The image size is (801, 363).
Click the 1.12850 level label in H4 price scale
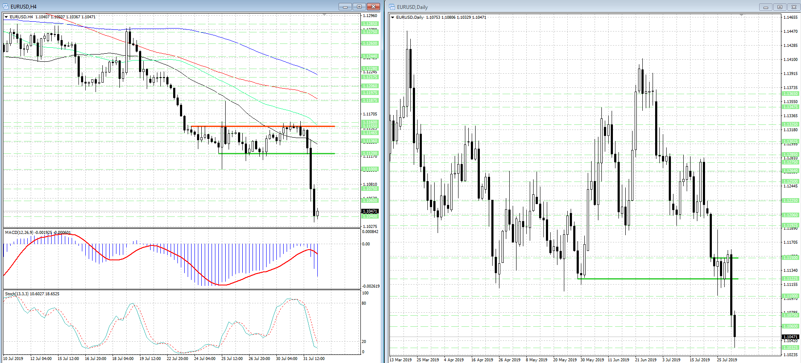tap(370, 24)
